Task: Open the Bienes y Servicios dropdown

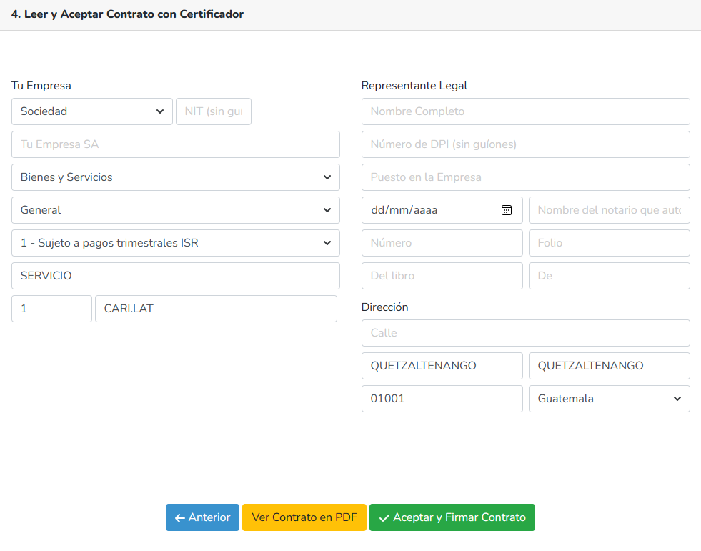Action: (x=175, y=177)
